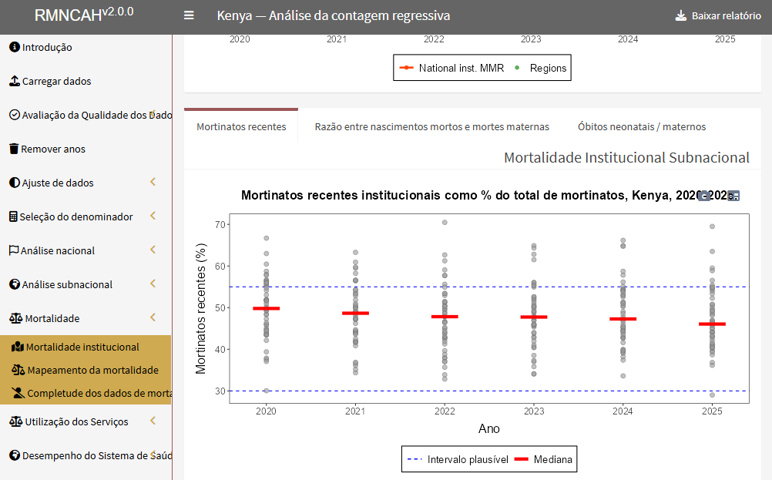Click the National inst. MMR legend entry
772x480 pixels.
click(451, 68)
